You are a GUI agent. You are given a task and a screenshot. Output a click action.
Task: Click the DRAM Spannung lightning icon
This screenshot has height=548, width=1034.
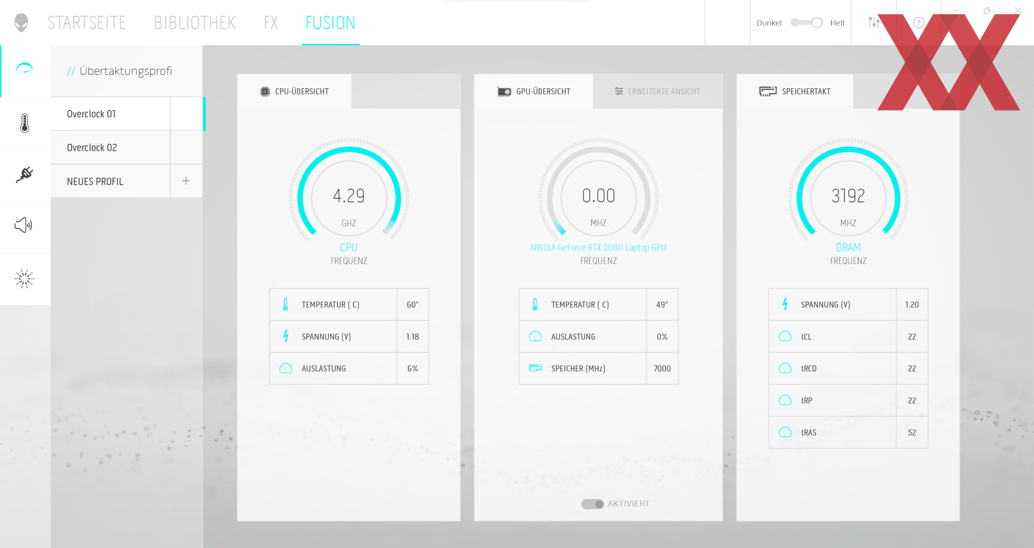tap(785, 305)
